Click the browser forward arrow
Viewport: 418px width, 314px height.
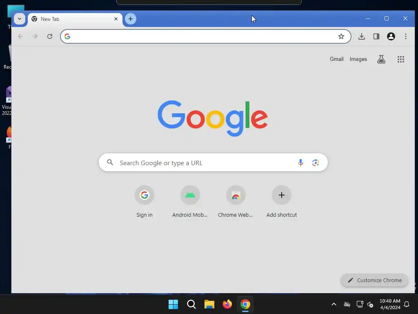pyautogui.click(x=35, y=36)
